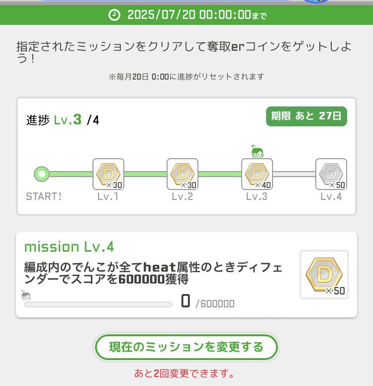The image size is (373, 386).
Task: Click the mission Lv.4 reward coin ×50
Action: point(324,275)
